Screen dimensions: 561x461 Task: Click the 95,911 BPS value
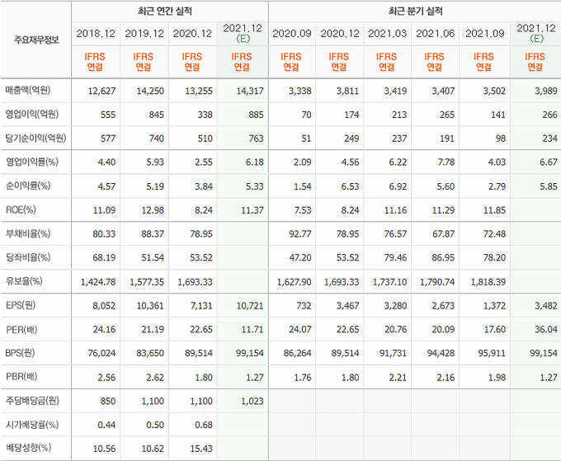tap(492, 353)
